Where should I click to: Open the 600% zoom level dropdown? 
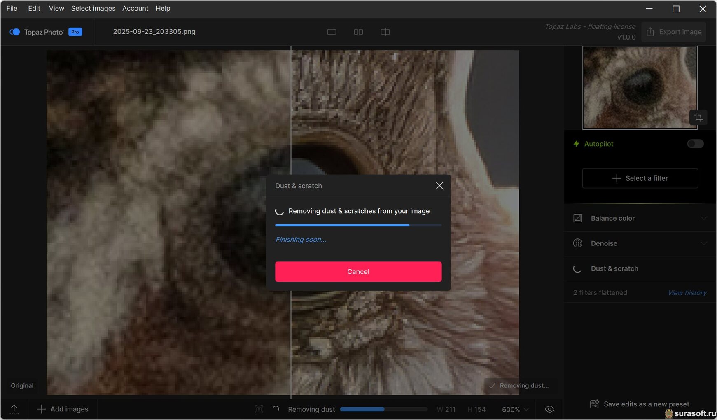point(515,409)
